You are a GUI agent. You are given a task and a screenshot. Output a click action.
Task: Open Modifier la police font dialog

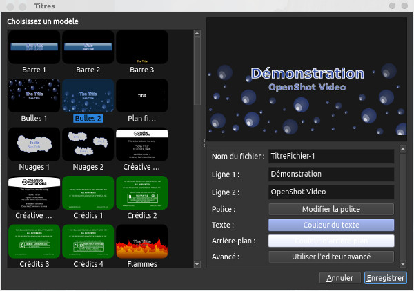[x=331, y=208]
